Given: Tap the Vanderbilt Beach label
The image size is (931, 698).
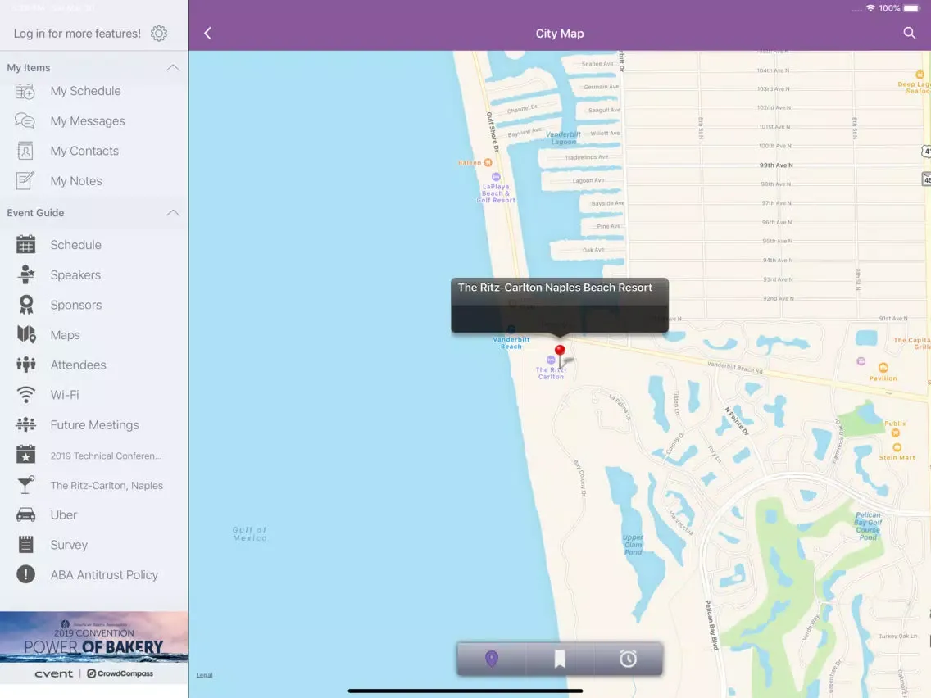Looking at the screenshot, I should (511, 342).
